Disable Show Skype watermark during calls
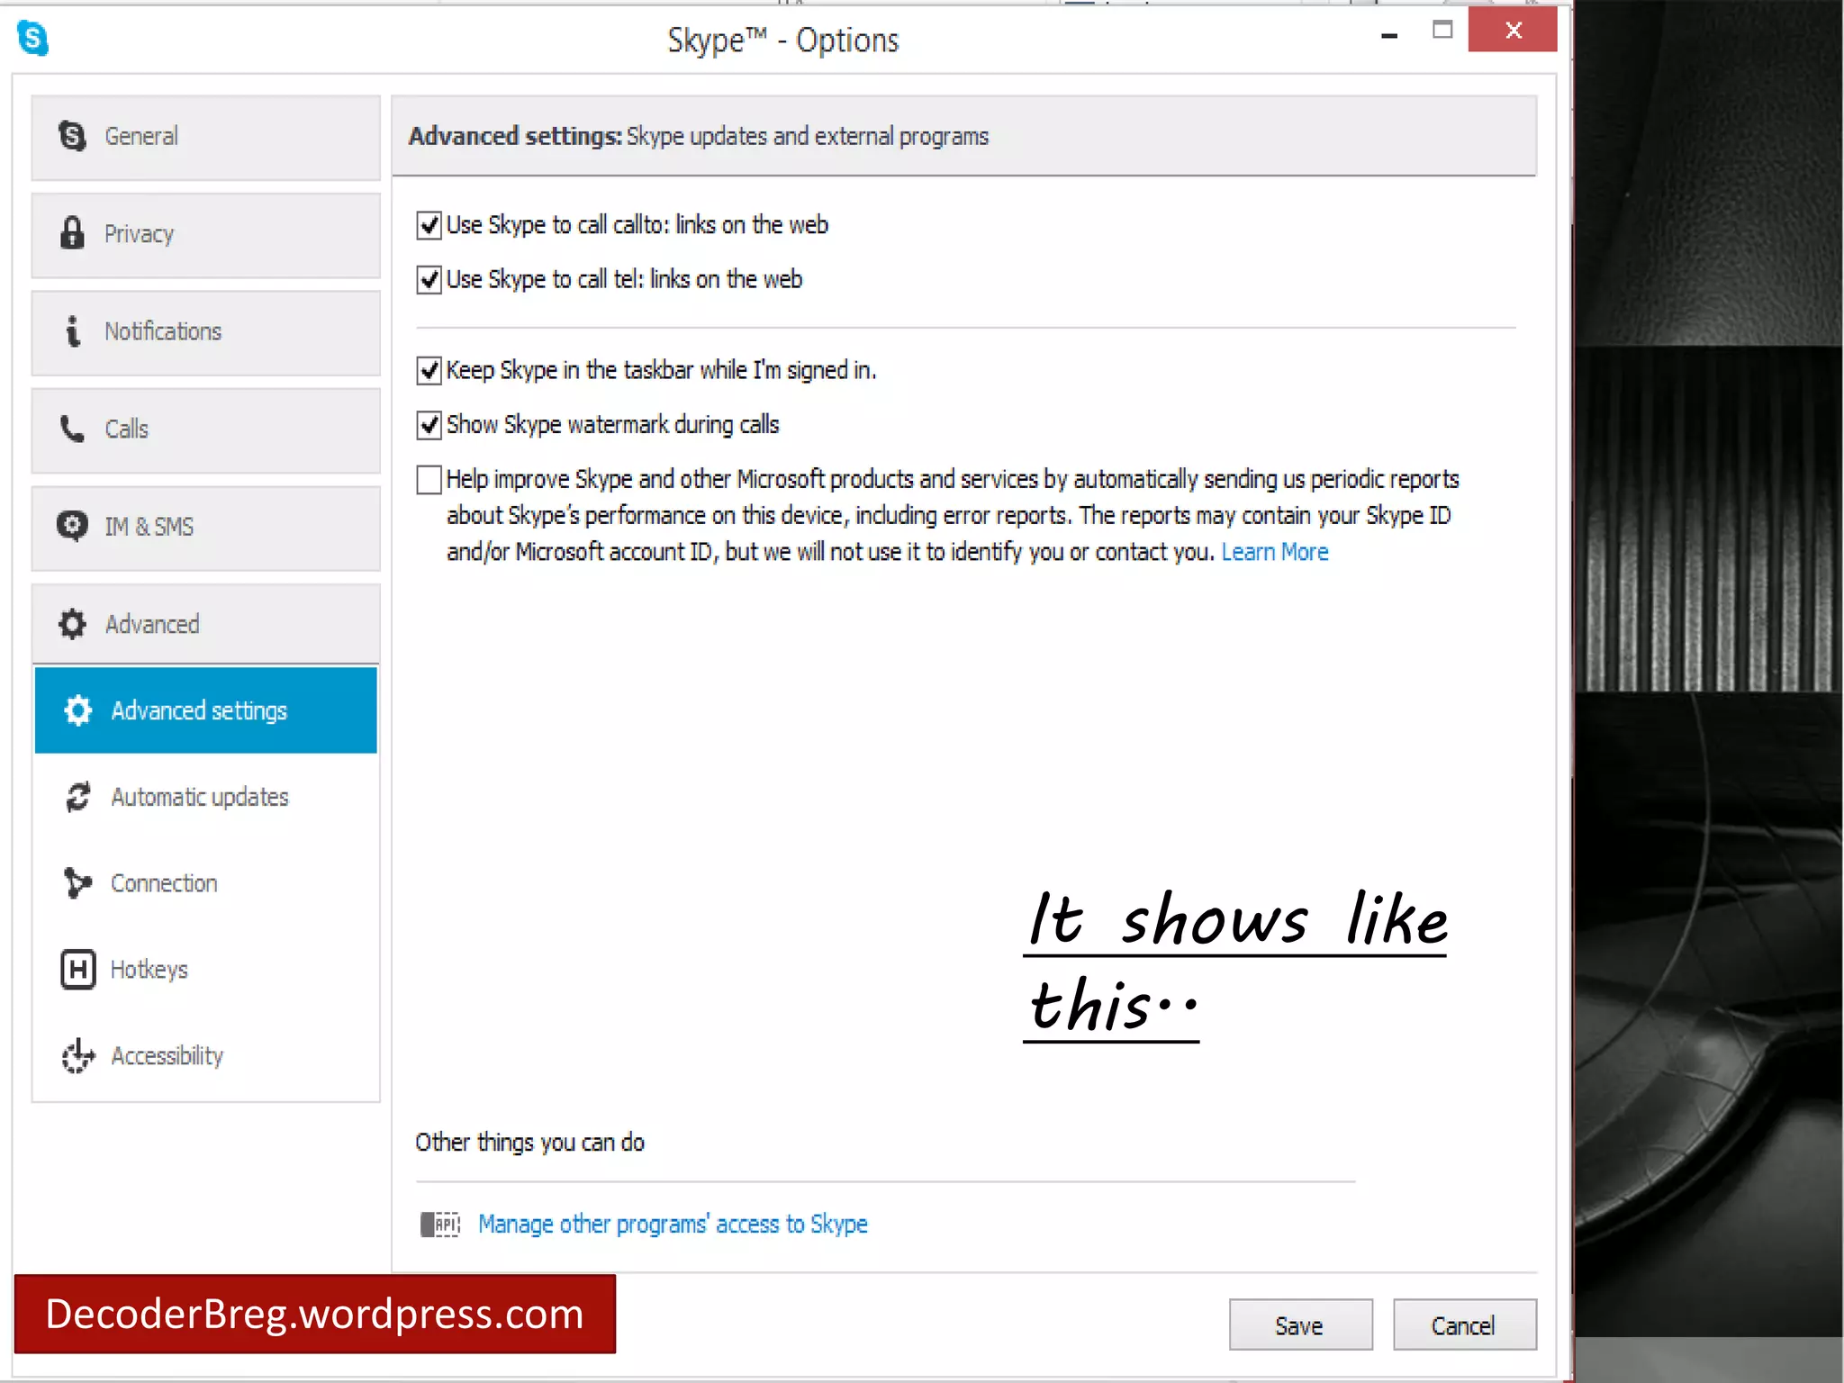The image size is (1844, 1383). (x=429, y=425)
